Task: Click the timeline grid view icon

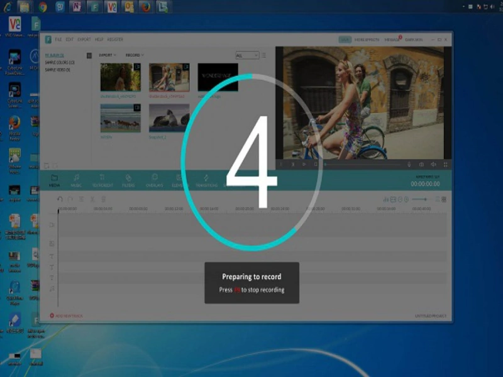Action: coord(444,199)
